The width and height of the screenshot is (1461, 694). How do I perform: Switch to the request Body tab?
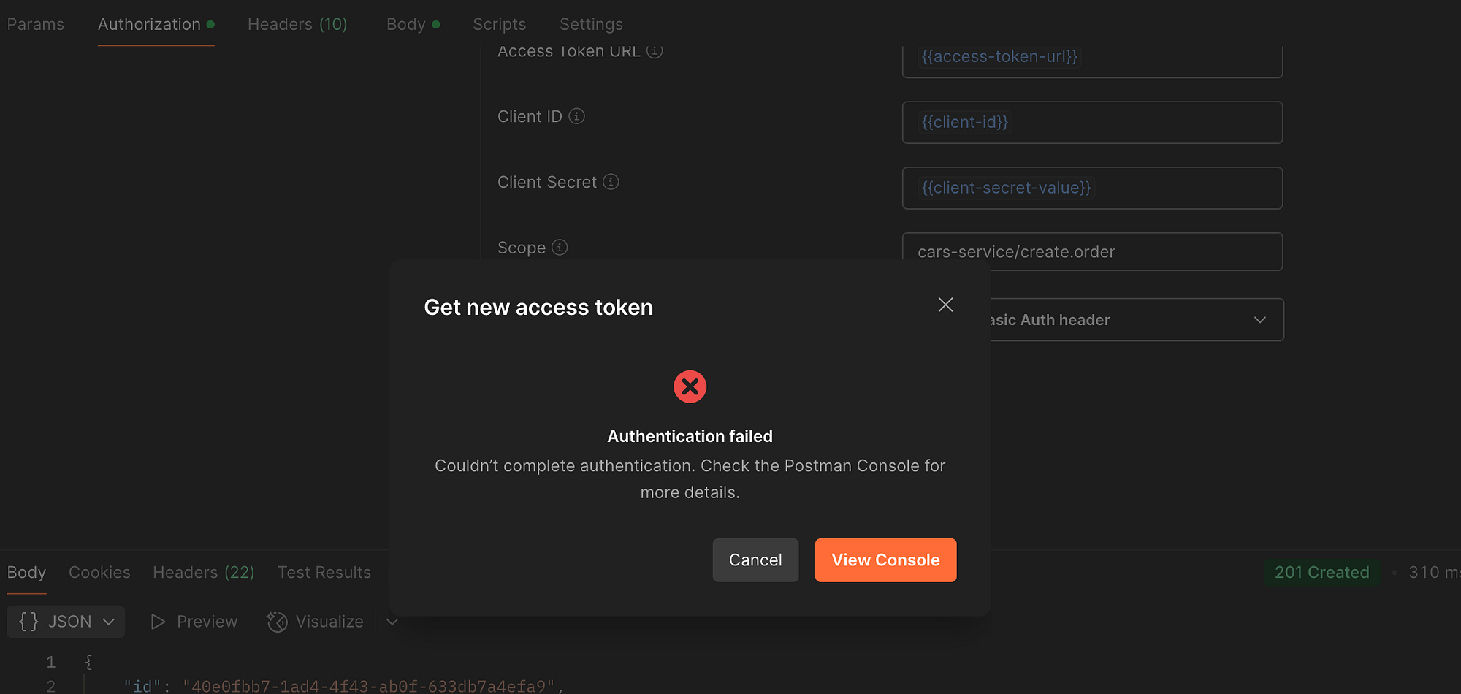pyautogui.click(x=413, y=24)
